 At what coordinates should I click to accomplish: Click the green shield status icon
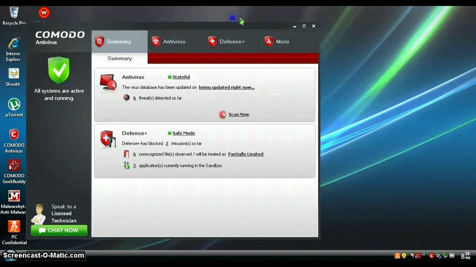pyautogui.click(x=59, y=70)
